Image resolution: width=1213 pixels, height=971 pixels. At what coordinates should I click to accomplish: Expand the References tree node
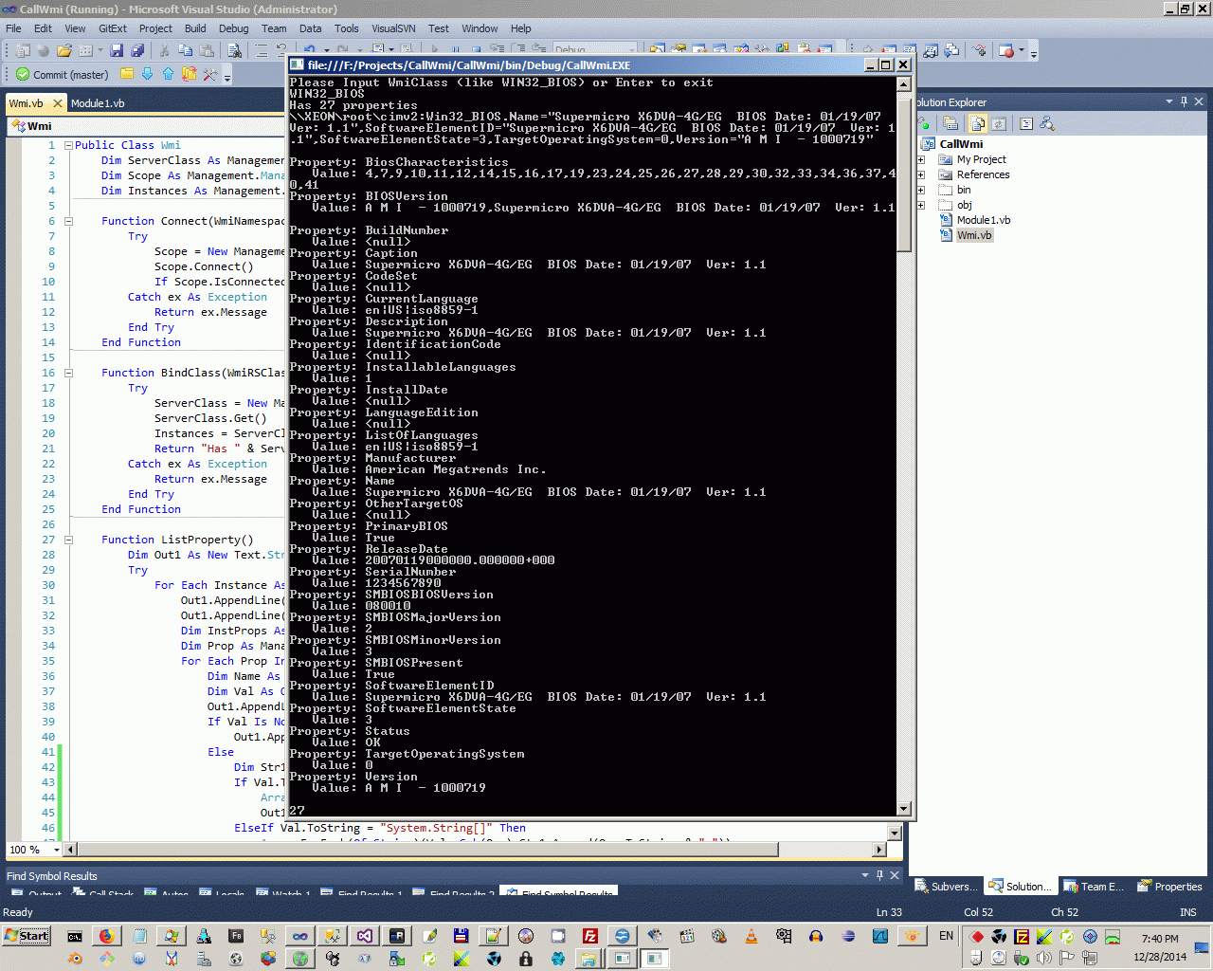920,174
